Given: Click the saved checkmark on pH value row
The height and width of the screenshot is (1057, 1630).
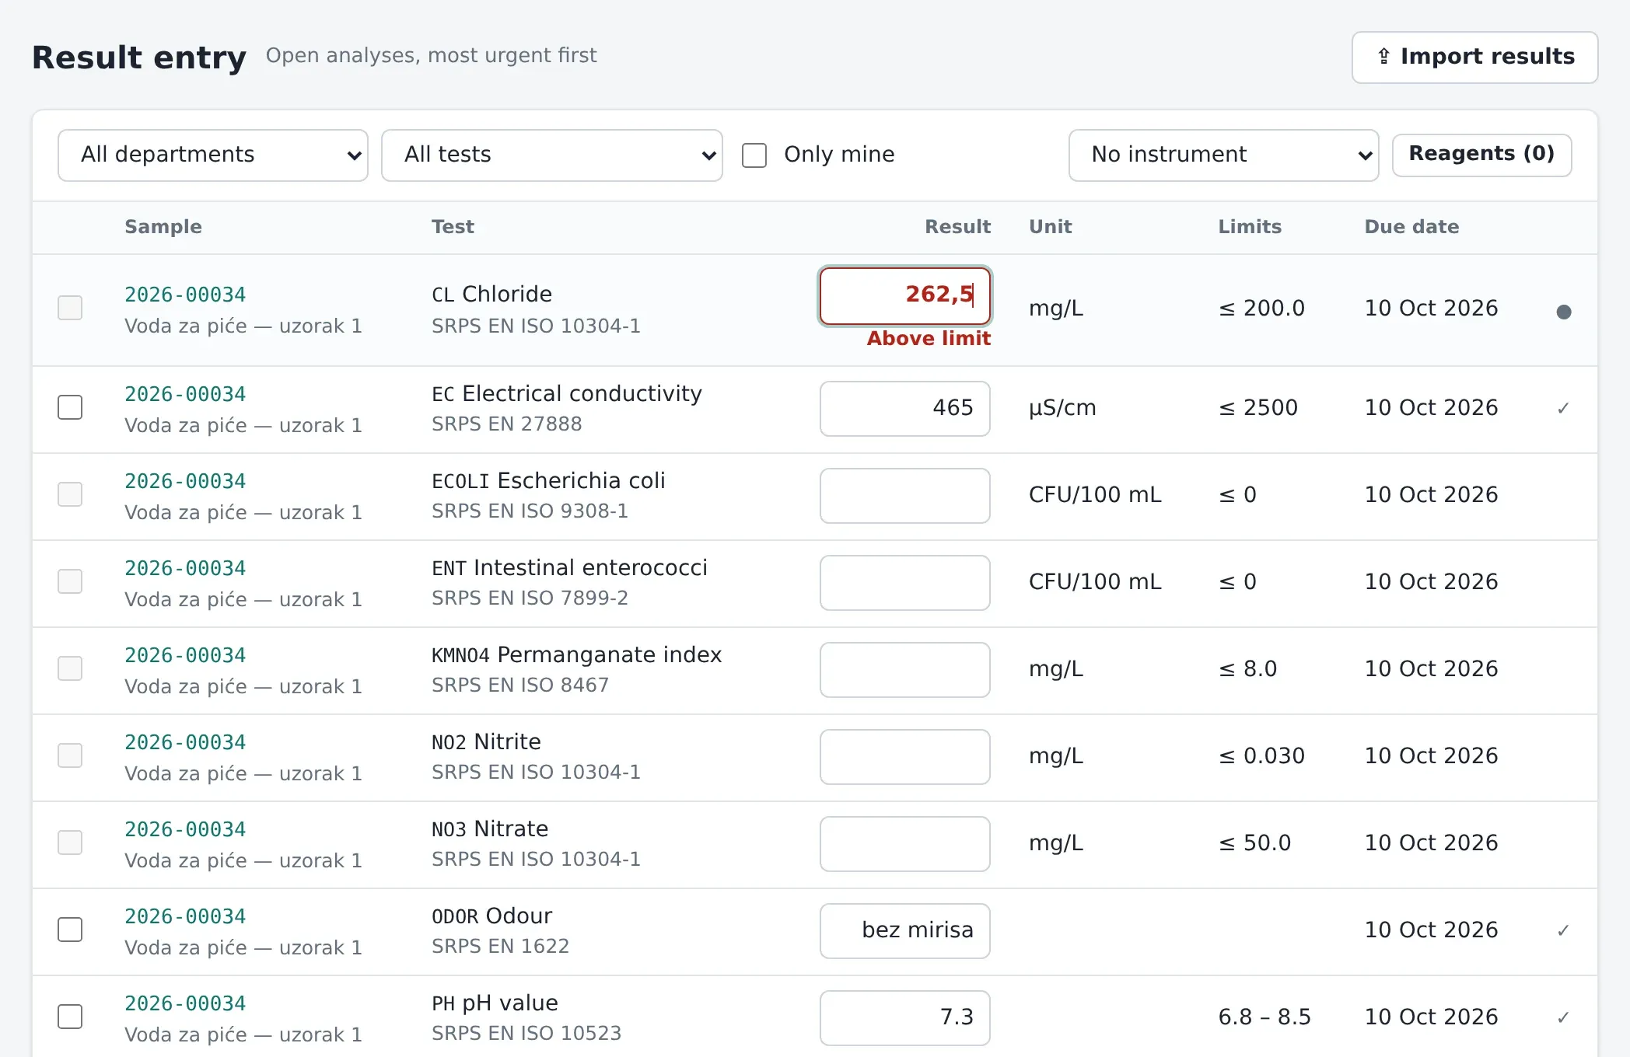Looking at the screenshot, I should point(1563,1017).
